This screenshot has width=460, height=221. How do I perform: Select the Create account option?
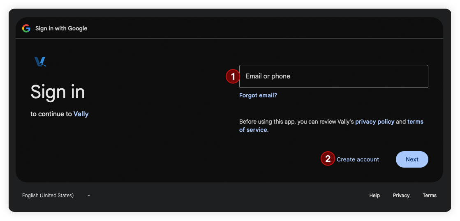358,159
